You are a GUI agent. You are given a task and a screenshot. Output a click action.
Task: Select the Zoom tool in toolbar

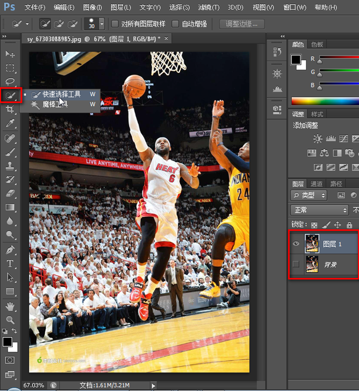10,320
